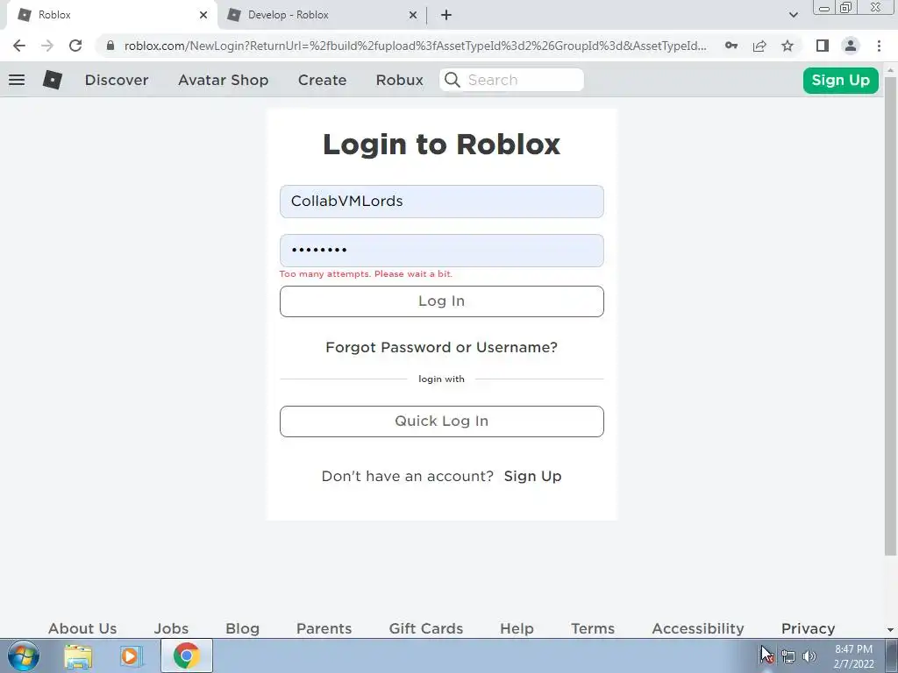Click the browser forward arrow
The image size is (898, 673).
coord(47,46)
